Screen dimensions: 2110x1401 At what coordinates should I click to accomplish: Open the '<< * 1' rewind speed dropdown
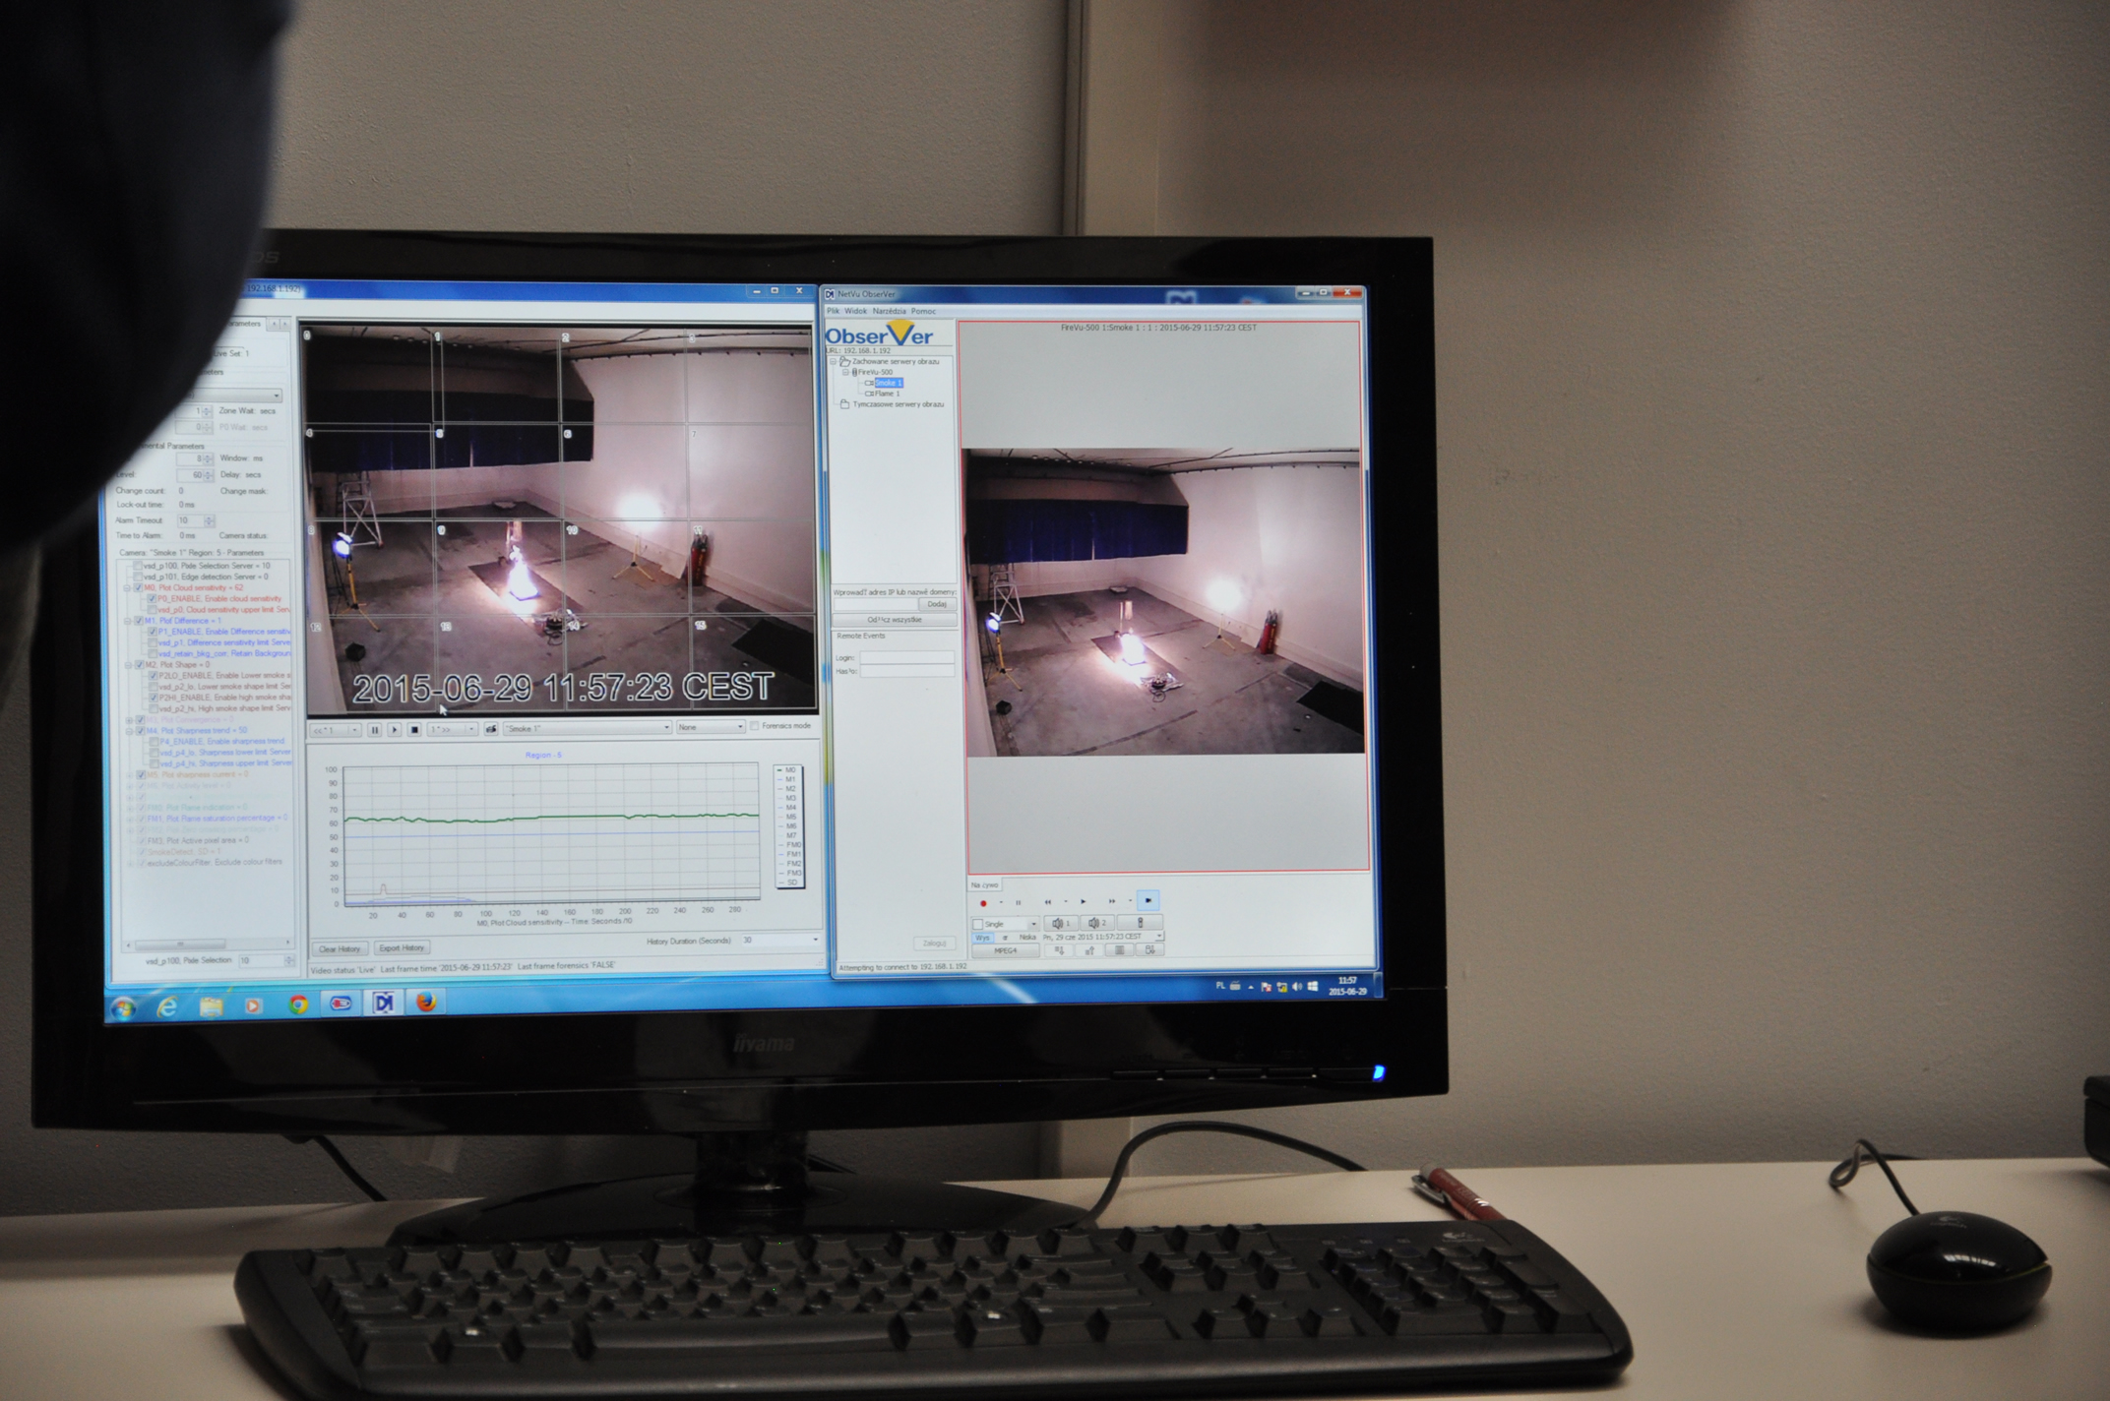[336, 730]
